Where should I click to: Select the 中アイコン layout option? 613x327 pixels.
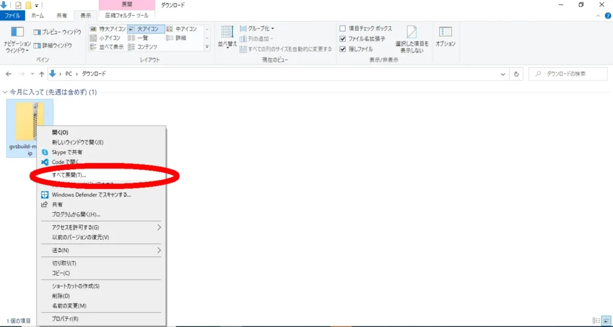[x=181, y=29]
